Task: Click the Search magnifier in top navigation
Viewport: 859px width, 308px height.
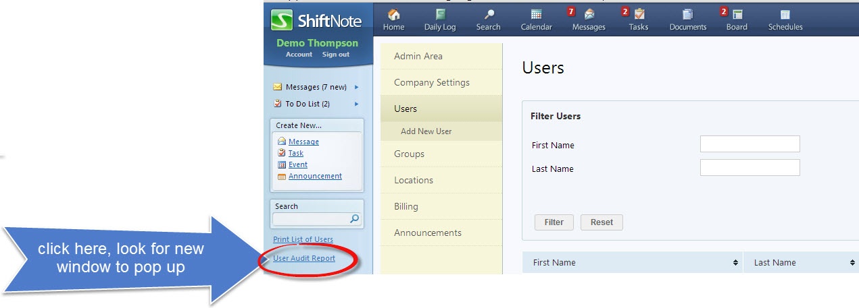Action: pyautogui.click(x=488, y=15)
